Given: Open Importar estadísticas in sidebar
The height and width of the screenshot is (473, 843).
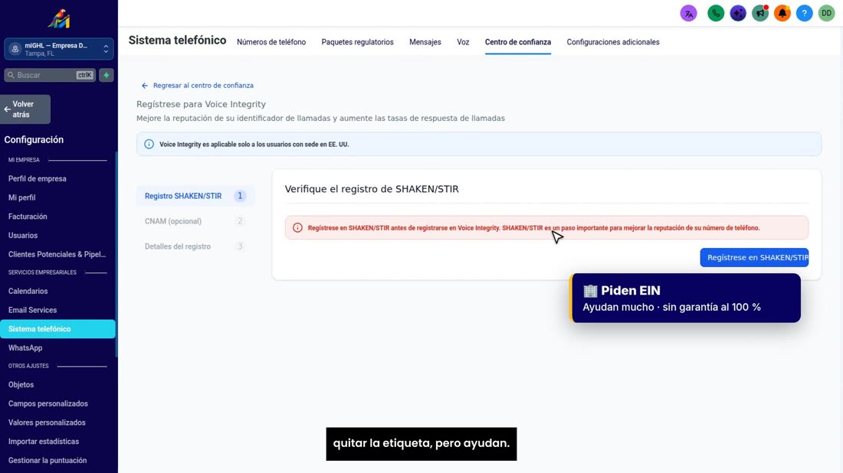Looking at the screenshot, I should pyautogui.click(x=44, y=442).
